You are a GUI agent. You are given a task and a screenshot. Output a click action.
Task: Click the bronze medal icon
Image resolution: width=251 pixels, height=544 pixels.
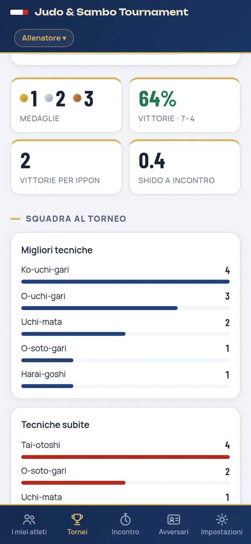(x=77, y=98)
